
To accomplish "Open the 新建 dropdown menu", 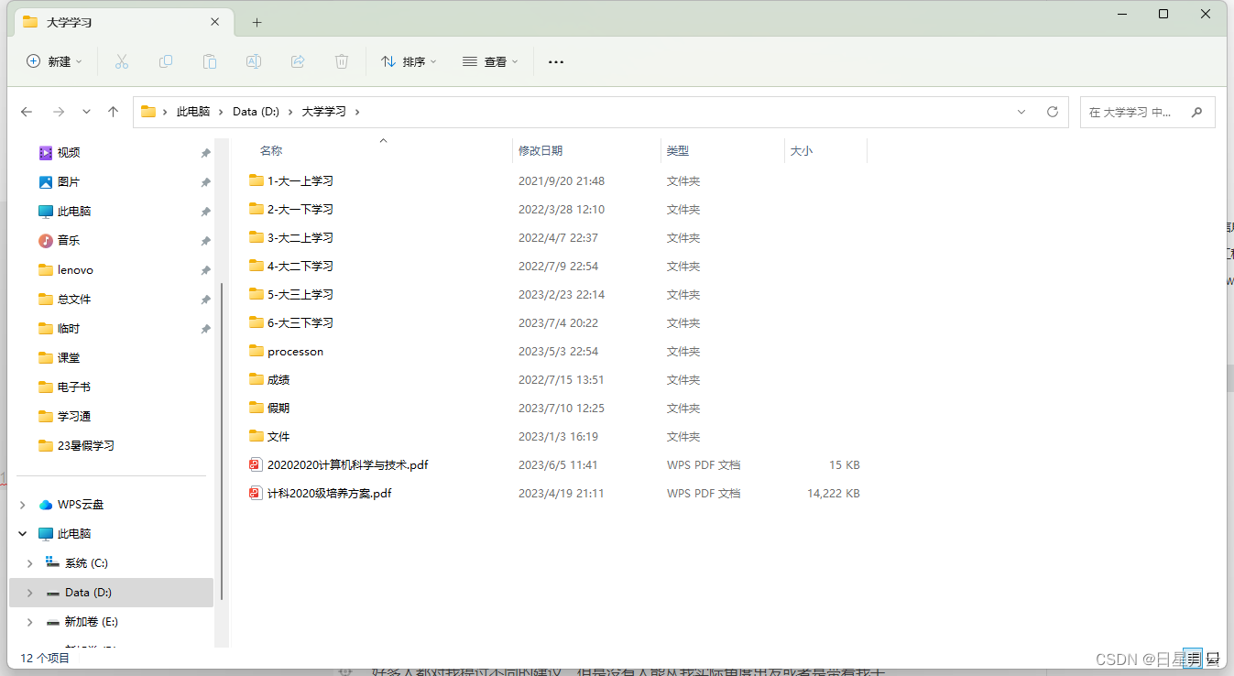I will [54, 61].
